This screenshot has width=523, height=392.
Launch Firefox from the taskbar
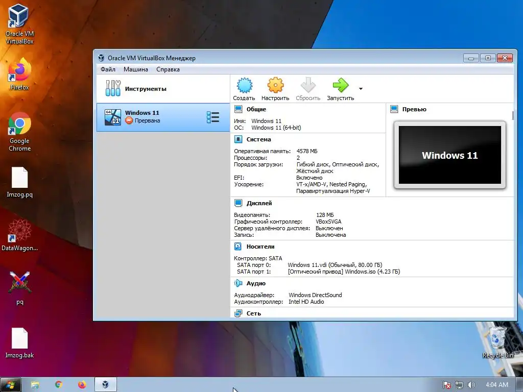pos(82,385)
